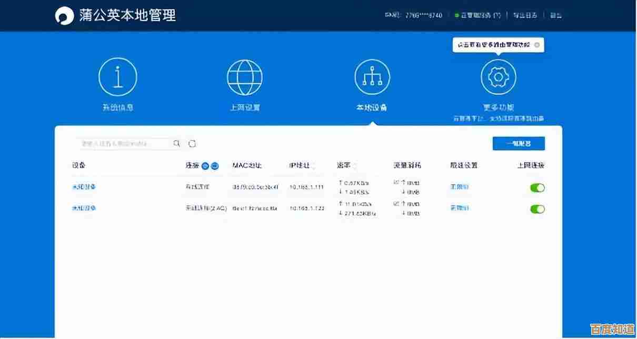Open 更多功能 via the gear icon
Image resolution: width=637 pixels, height=339 pixels.
pos(498,76)
